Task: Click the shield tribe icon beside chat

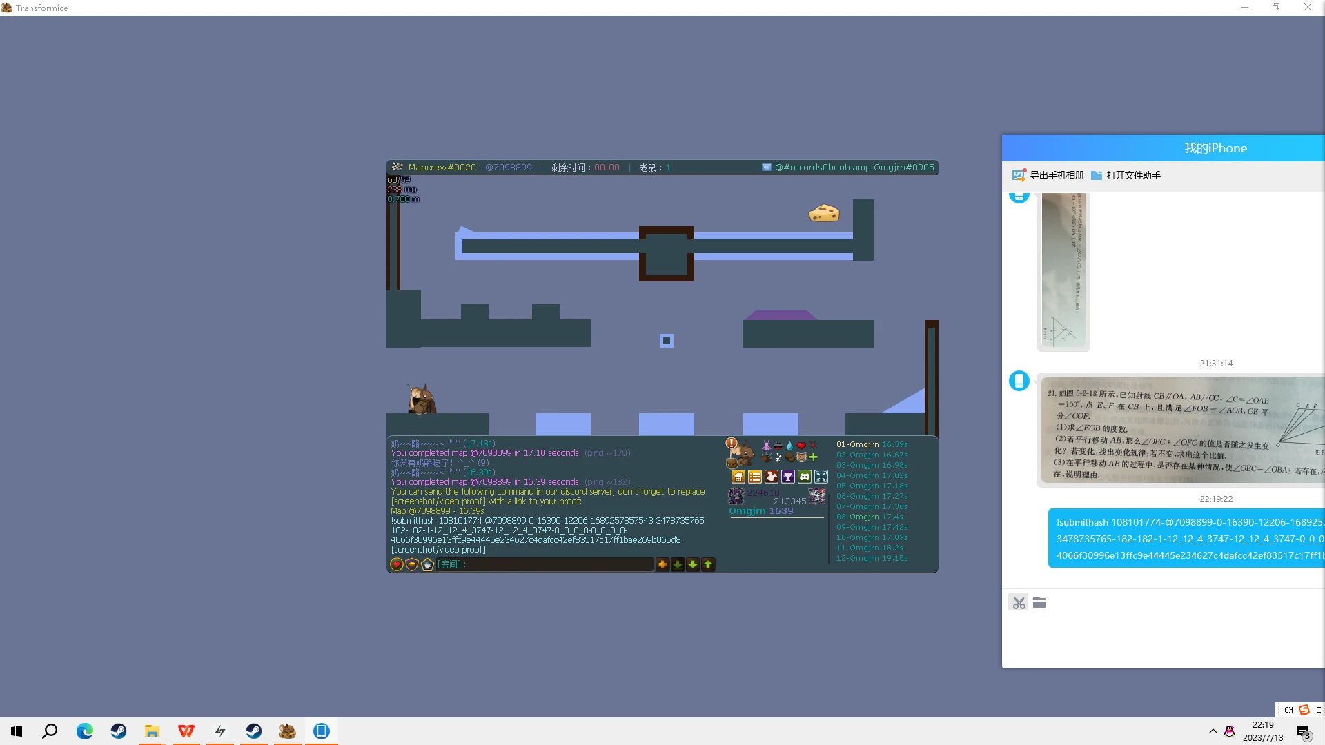Action: pyautogui.click(x=412, y=564)
